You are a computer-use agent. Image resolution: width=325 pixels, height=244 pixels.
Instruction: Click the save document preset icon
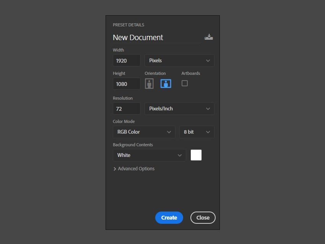[208, 37]
